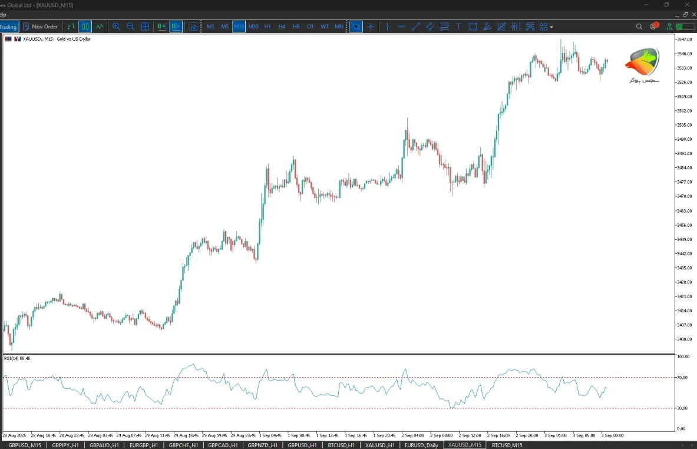The width and height of the screenshot is (697, 449).
Task: Select the Gann fan tool
Action: tap(487, 27)
